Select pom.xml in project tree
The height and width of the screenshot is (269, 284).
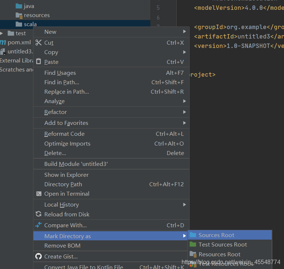[19, 42]
